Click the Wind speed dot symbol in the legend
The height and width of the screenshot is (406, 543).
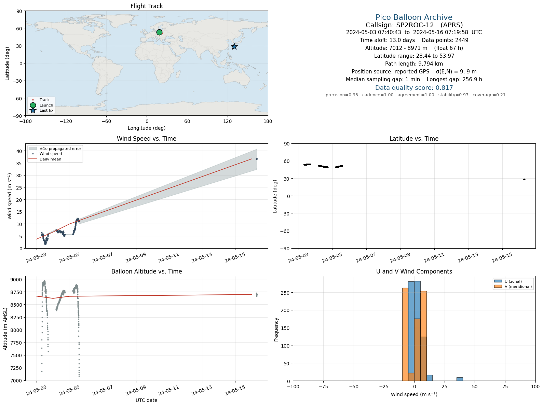point(33,154)
